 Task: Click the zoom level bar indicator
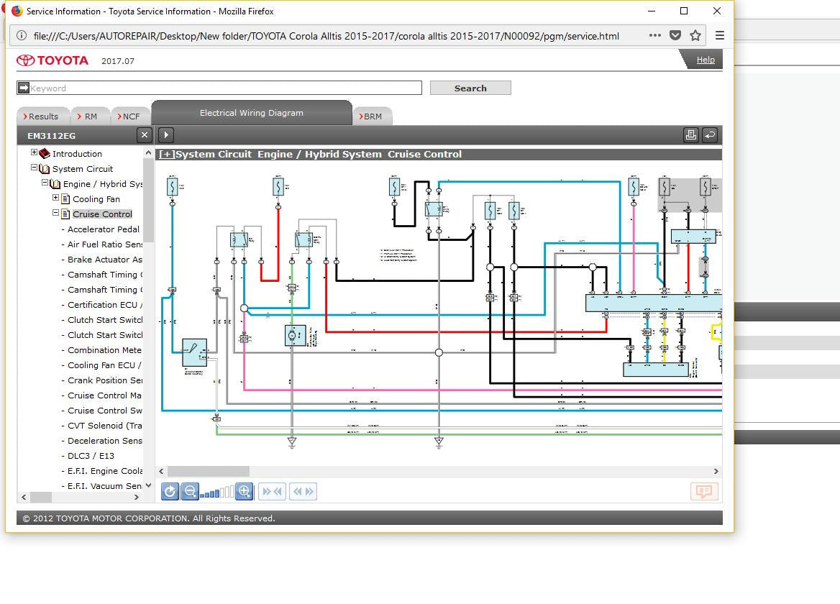[216, 492]
